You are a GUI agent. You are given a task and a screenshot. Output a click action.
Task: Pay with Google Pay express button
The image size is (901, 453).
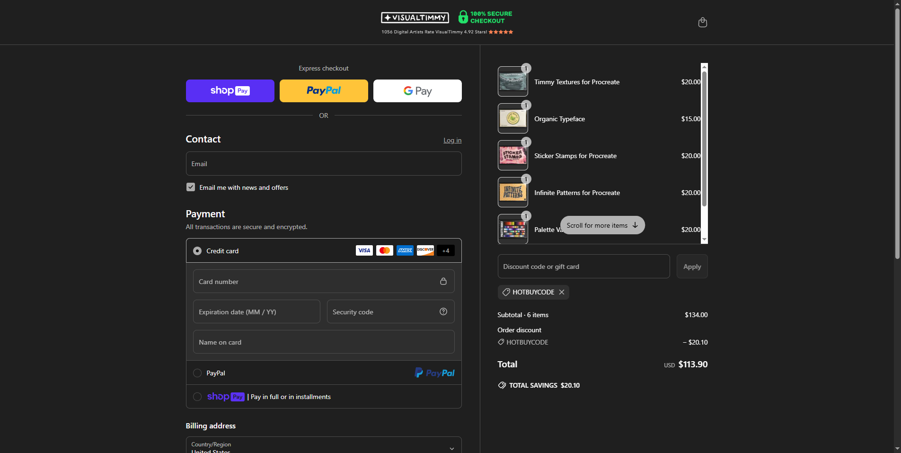[x=417, y=91]
